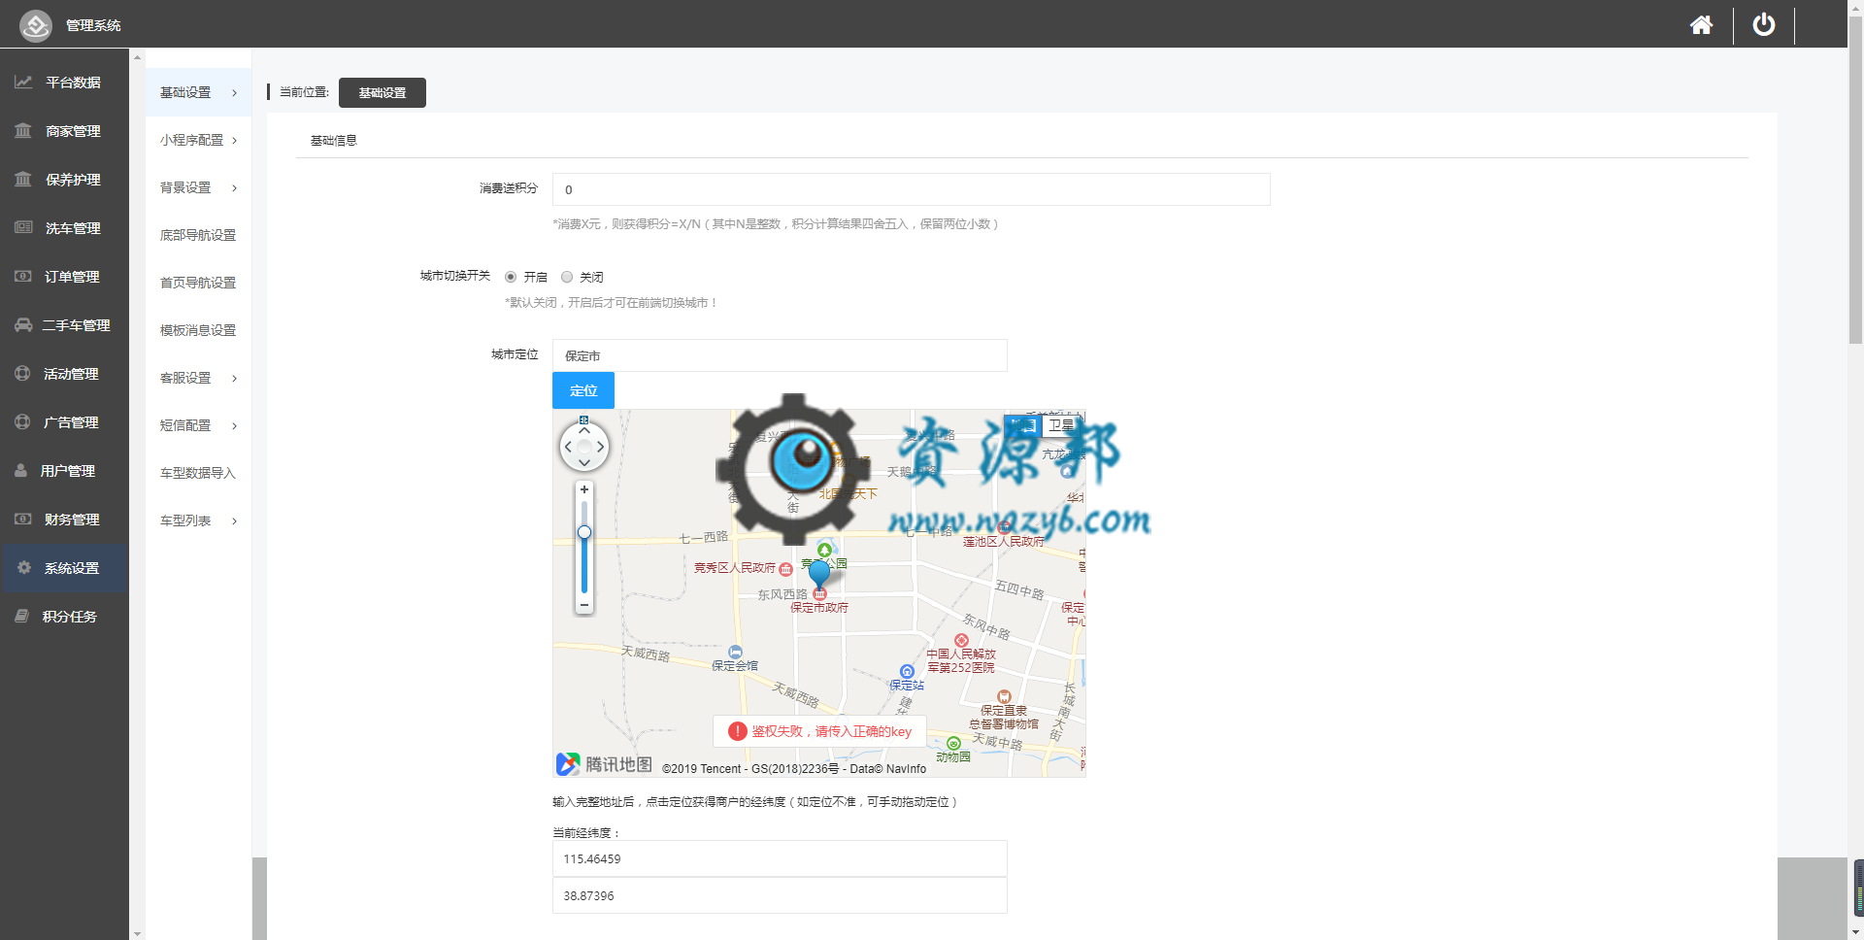Click the 消费送积分 input field
The height and width of the screenshot is (940, 1864).
912,189
